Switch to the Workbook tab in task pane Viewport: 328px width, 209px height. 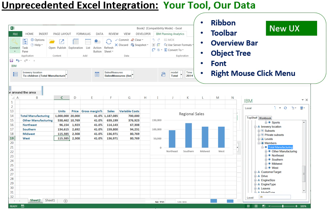pos(265,118)
